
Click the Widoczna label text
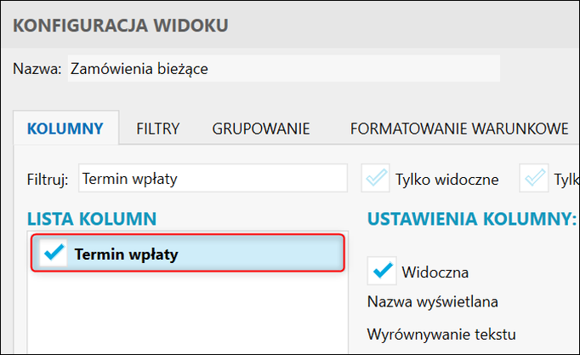click(x=435, y=272)
